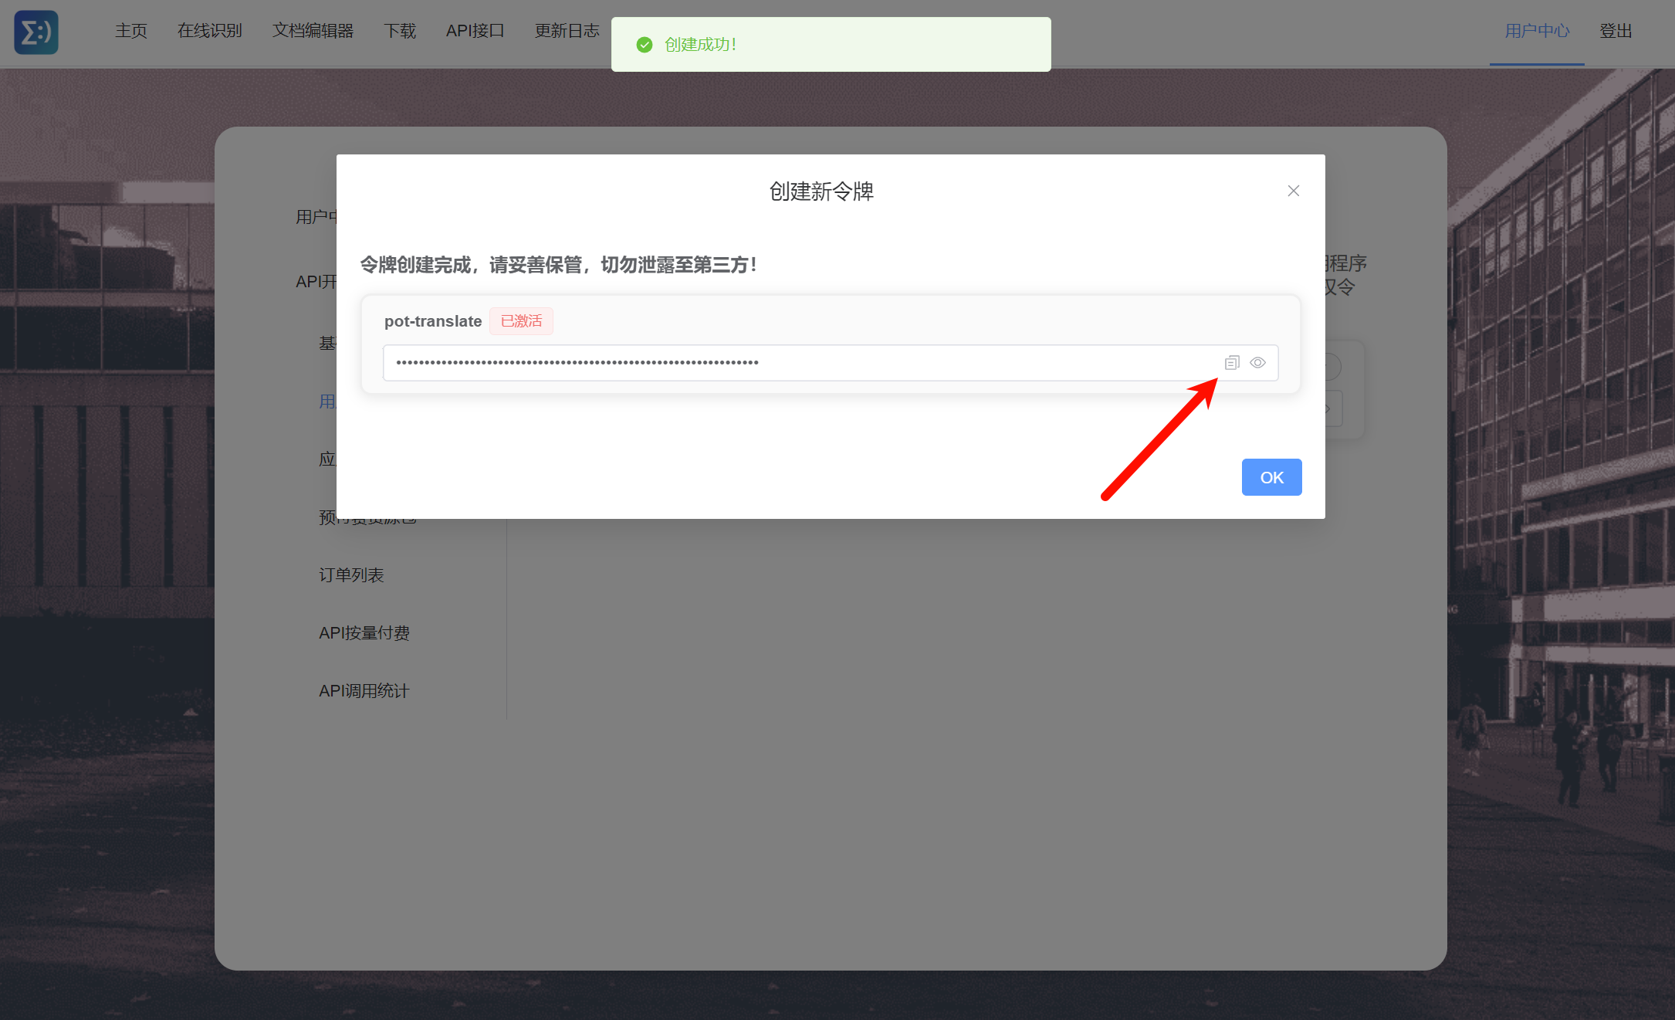The image size is (1675, 1020).
Task: Go to 在线识别 page
Action: pos(210,31)
